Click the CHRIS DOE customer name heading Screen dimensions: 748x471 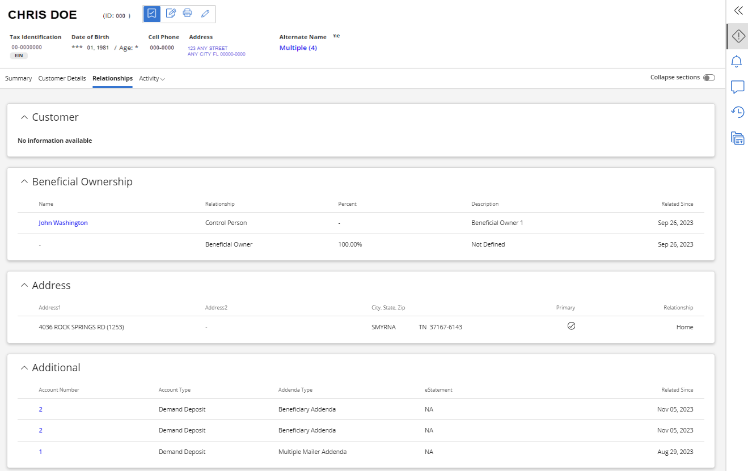tap(43, 15)
